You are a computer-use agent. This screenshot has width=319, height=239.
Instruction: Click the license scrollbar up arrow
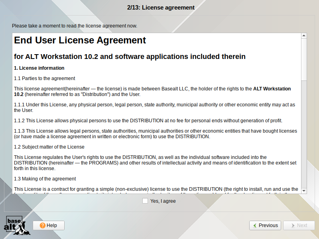tap(304, 36)
